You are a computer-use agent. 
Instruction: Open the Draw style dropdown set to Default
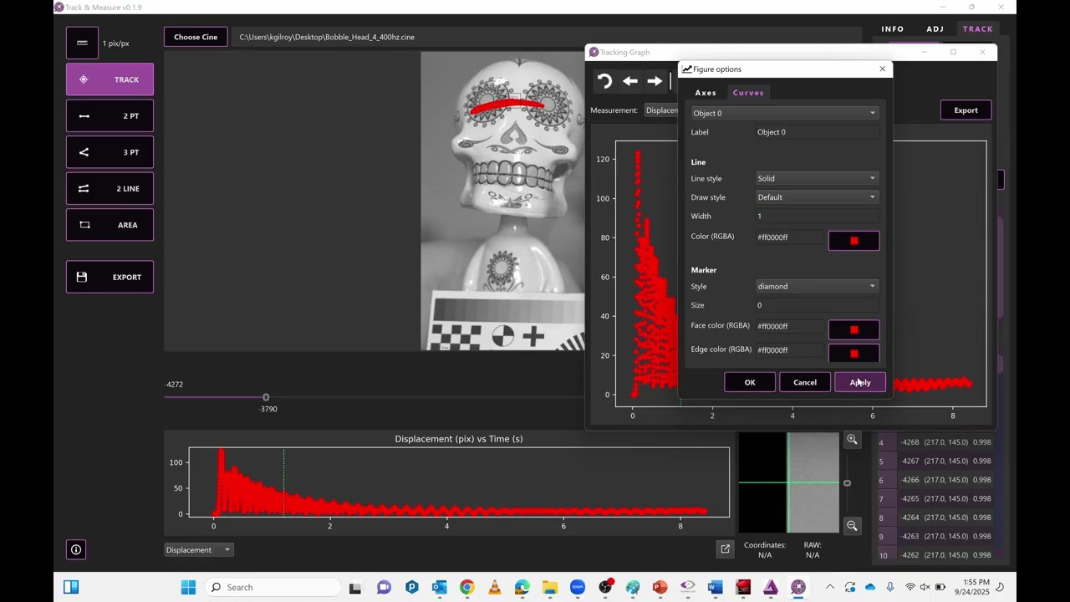(817, 197)
